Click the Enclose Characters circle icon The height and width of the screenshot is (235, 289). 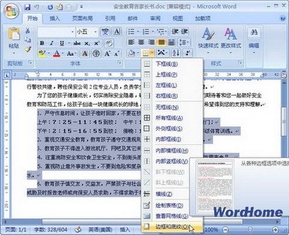pyautogui.click(x=96, y=53)
